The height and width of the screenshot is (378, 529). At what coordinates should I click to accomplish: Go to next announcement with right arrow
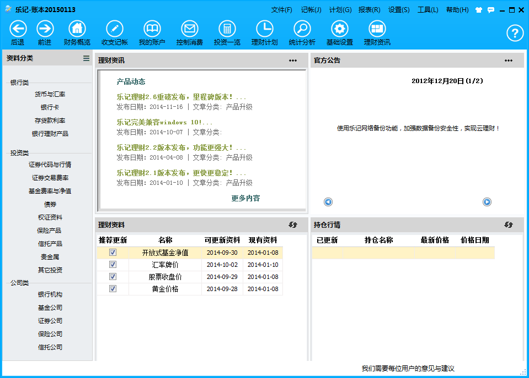pyautogui.click(x=487, y=202)
